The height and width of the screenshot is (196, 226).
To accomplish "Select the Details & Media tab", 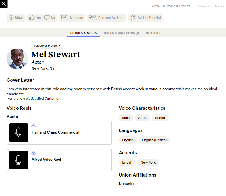I will pyautogui.click(x=83, y=33).
